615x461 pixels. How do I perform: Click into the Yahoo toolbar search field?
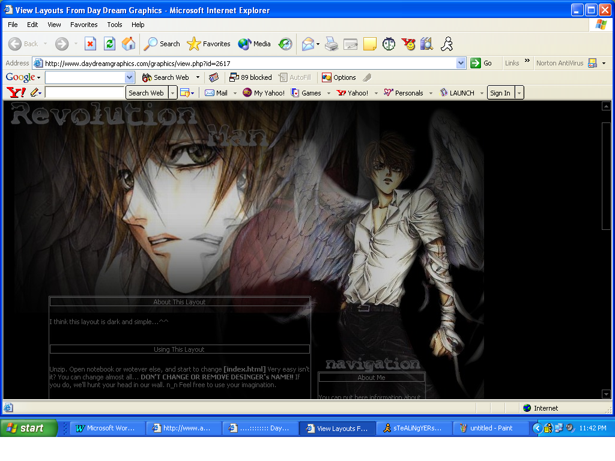(84, 93)
